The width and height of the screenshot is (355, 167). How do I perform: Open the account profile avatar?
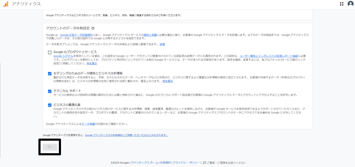point(350,4)
